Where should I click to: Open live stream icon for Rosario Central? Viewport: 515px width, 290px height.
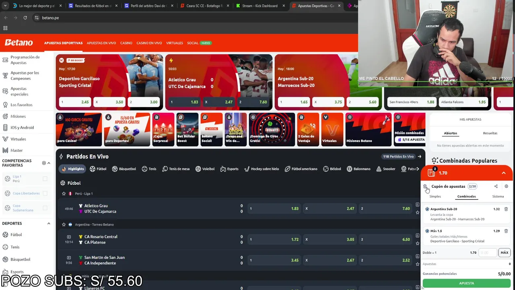(x=69, y=237)
